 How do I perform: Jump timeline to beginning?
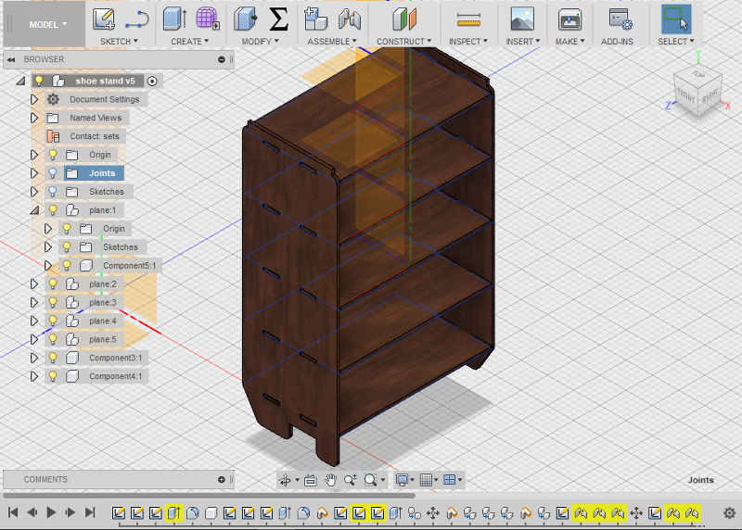(13, 512)
